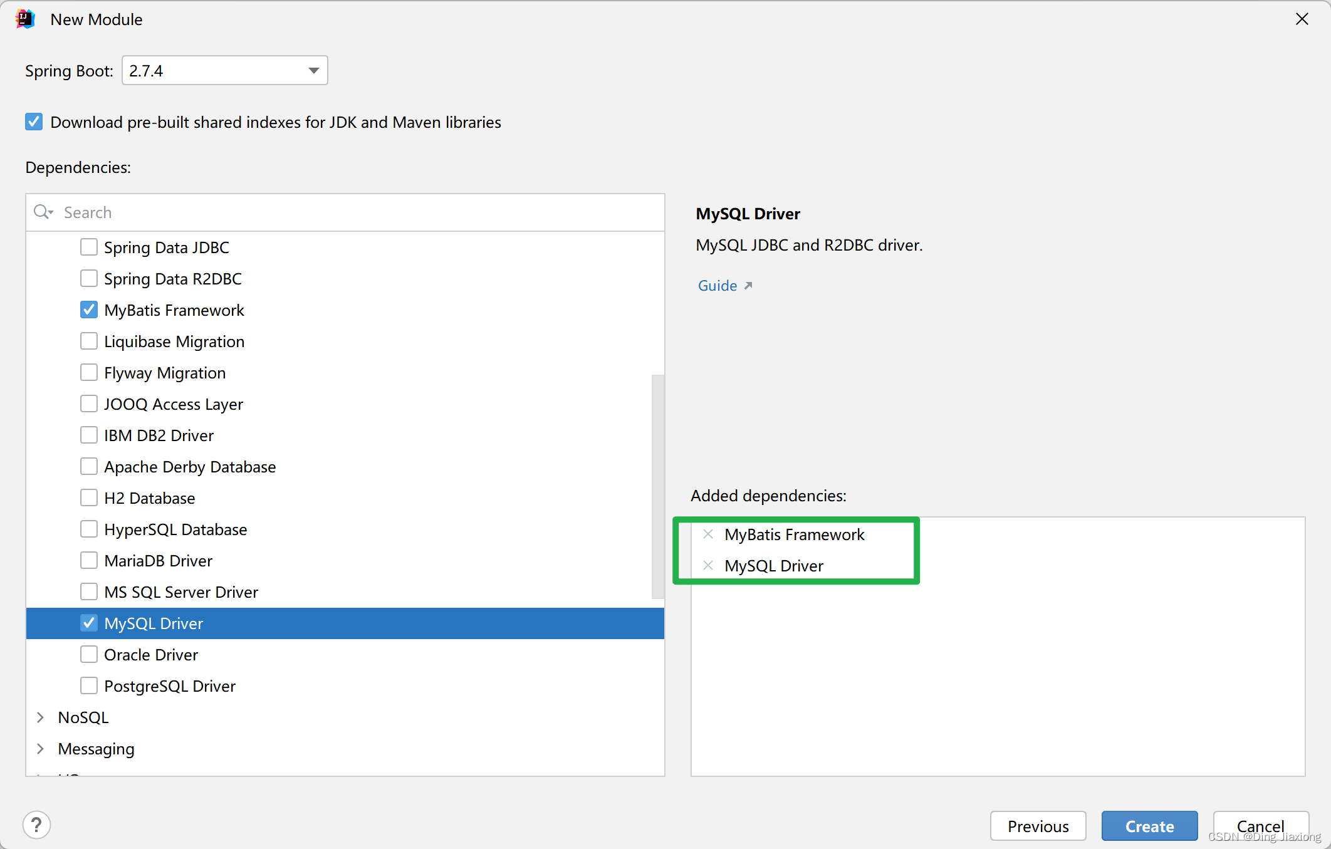Enable Liquibase Migration checkbox
Viewport: 1331px width, 849px height.
89,341
